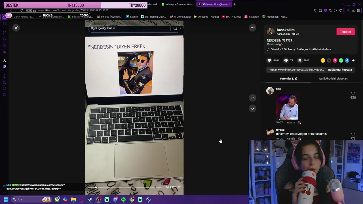Click 'Çevirisini gör' translation link
This screenshot has height=204, width=363.
tap(275, 44)
